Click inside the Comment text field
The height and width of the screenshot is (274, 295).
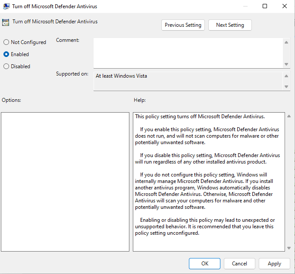coord(188,53)
